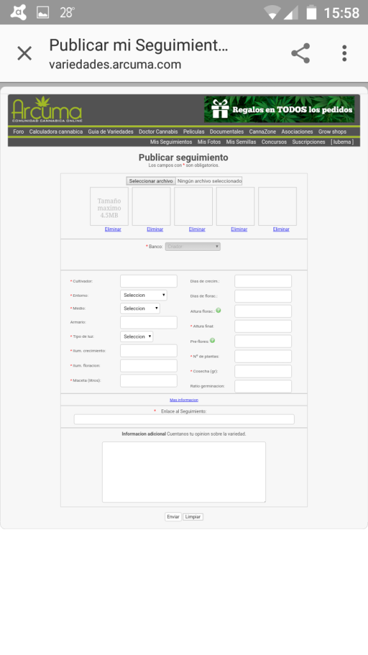This screenshot has height=655, width=368.
Task: Tap the share icon in browser bar
Action: coord(300,54)
